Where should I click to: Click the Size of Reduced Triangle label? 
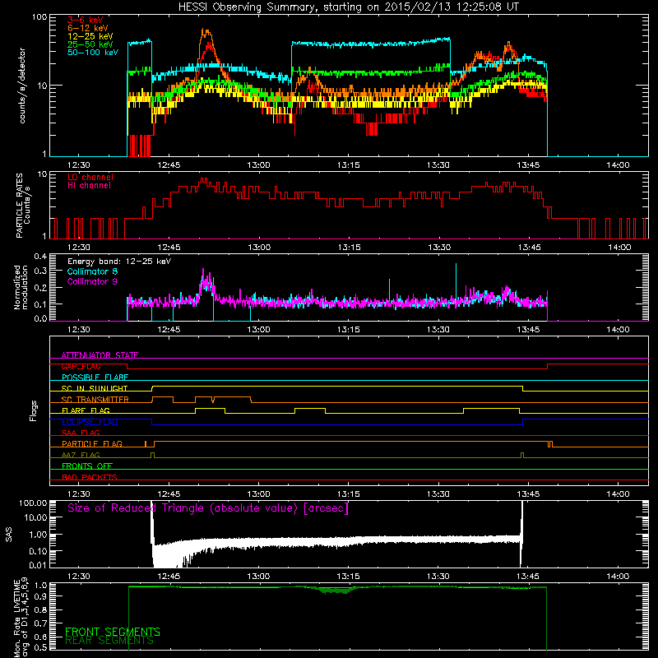(x=208, y=508)
